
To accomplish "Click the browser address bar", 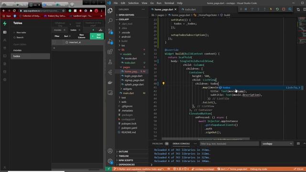I will click(x=41, y=11).
